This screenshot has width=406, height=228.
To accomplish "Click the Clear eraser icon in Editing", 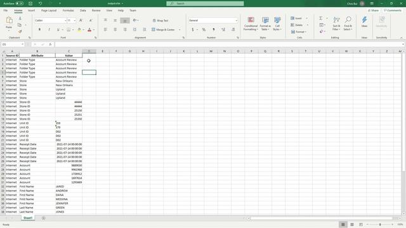I will click(322, 32).
